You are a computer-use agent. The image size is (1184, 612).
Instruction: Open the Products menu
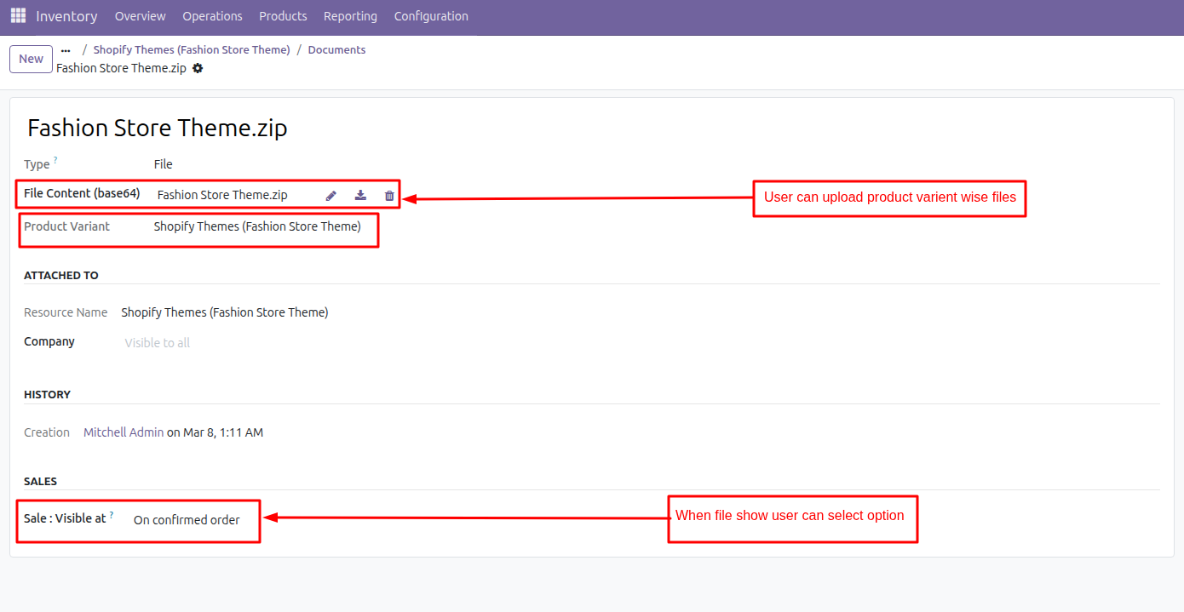[283, 16]
